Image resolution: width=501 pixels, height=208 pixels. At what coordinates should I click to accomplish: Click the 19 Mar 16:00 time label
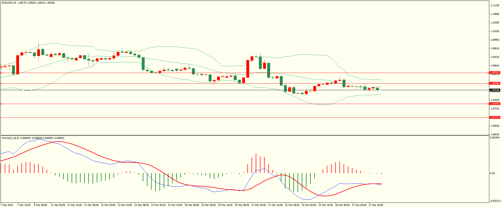click(x=225, y=205)
